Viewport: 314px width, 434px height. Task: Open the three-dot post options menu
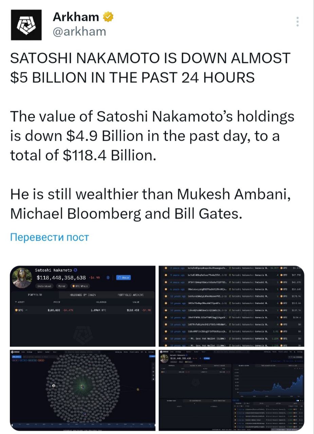tap(297, 21)
